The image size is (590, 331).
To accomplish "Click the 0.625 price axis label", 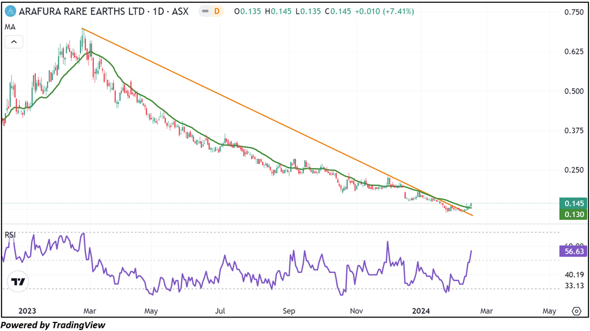I will coord(574,51).
